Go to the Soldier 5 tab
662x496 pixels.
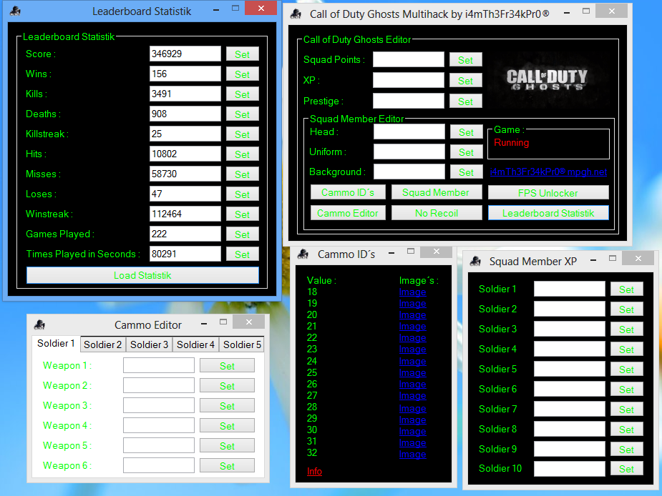243,344
